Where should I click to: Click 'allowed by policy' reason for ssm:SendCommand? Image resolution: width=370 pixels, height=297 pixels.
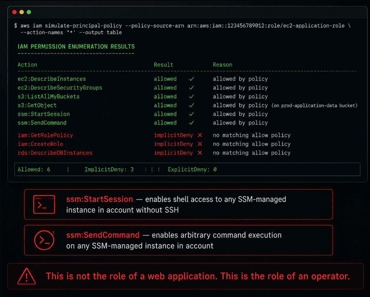tap(240, 123)
